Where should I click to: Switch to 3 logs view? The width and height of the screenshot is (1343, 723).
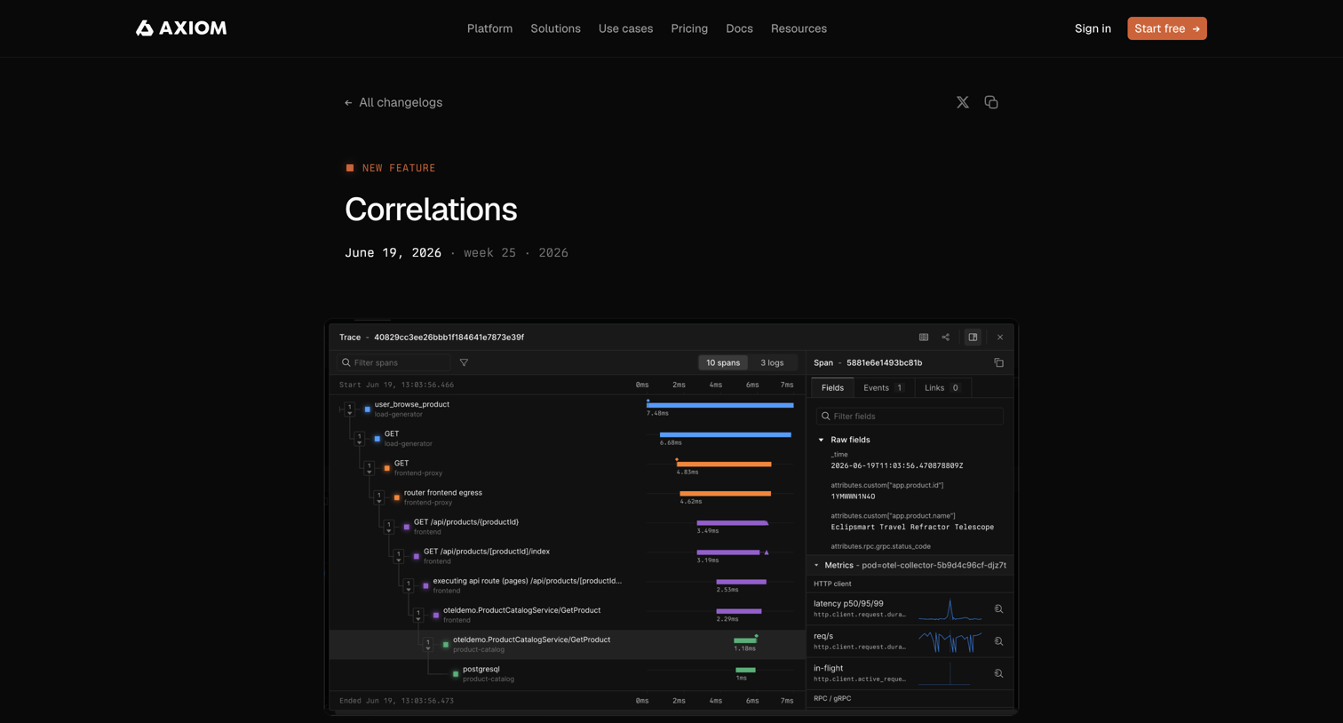[x=772, y=362]
